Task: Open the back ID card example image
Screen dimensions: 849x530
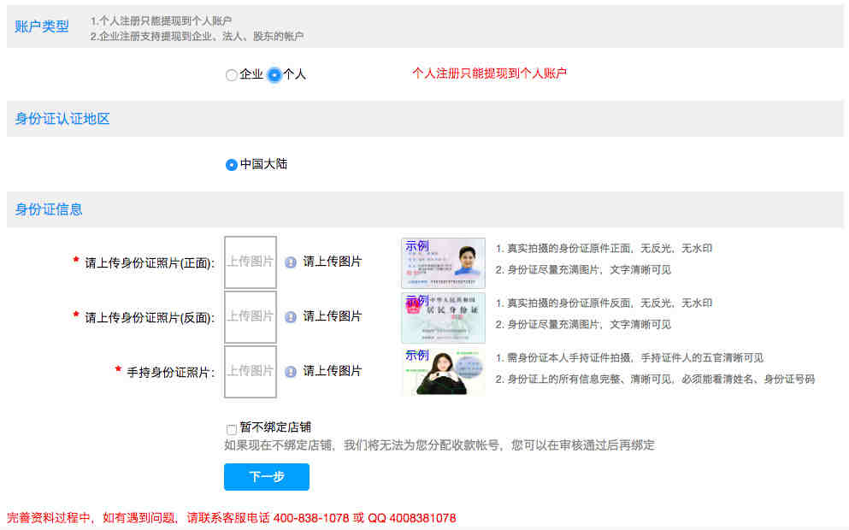Action: coord(443,317)
